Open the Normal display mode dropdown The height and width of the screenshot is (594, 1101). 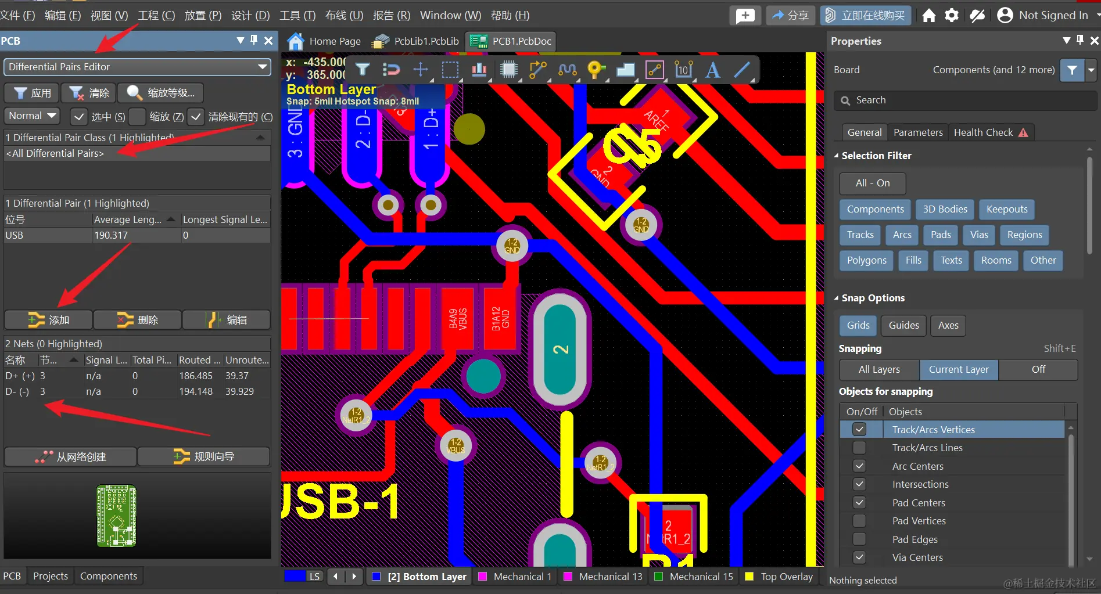pyautogui.click(x=51, y=116)
